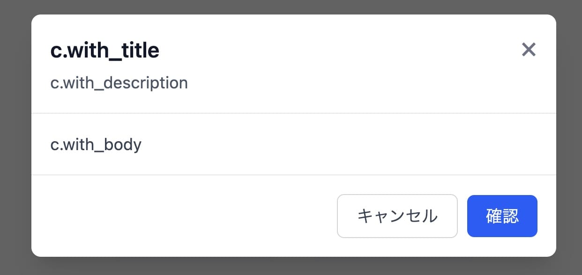The width and height of the screenshot is (582, 275).
Task: Click the c.with_description text
Action: [x=119, y=83]
